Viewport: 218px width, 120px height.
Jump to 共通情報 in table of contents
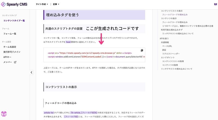pos(165,42)
